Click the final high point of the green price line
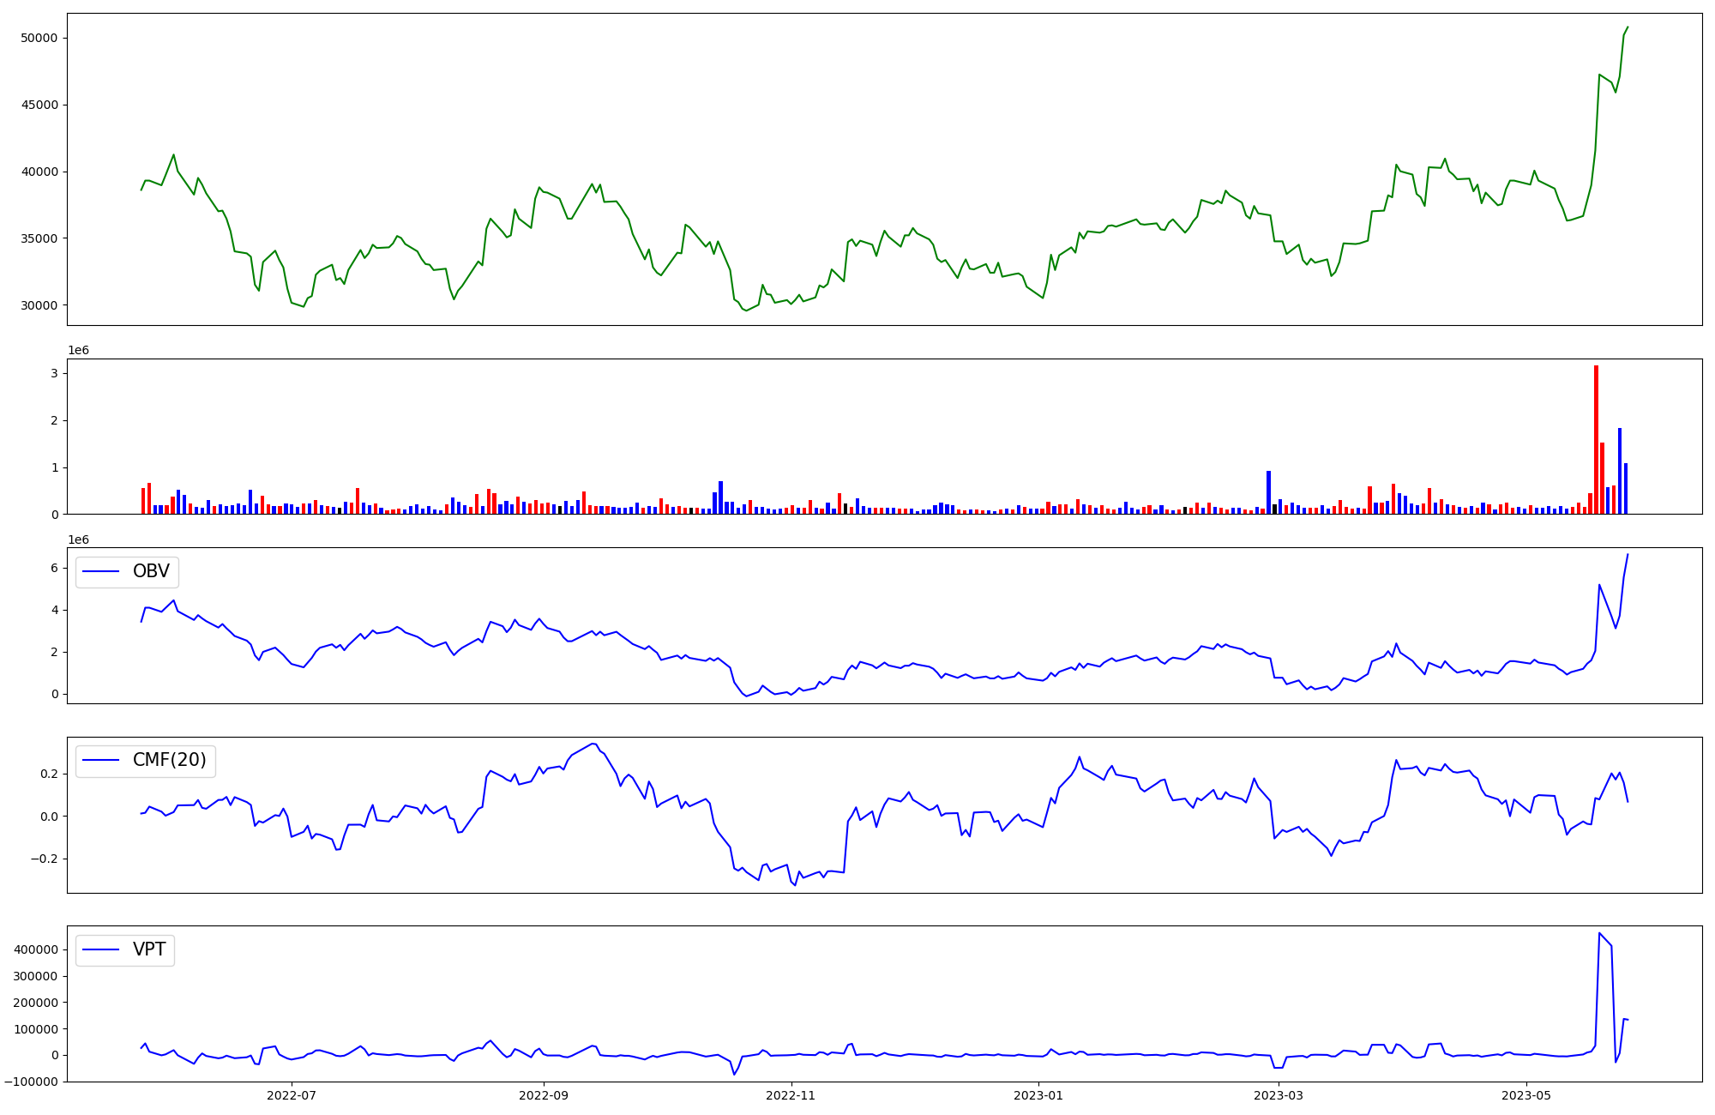Viewport: 1715px width, 1115px height. tap(1628, 27)
